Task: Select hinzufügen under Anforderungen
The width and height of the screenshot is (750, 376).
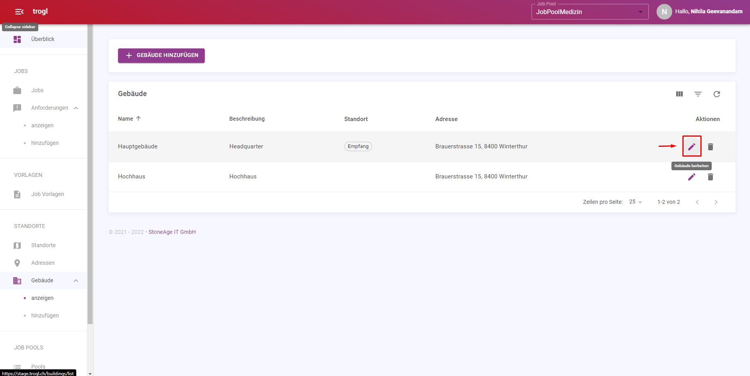Action: pos(45,143)
